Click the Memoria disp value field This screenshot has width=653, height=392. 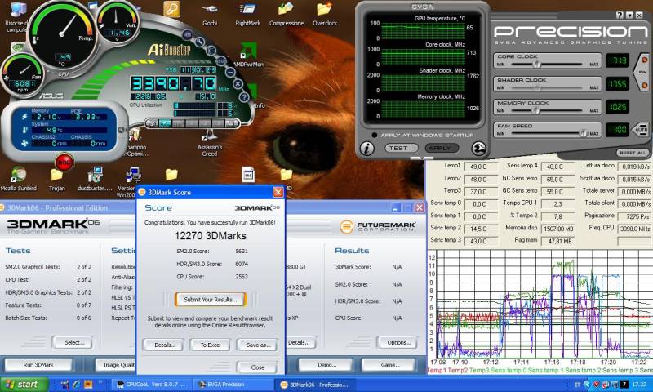[x=557, y=229]
